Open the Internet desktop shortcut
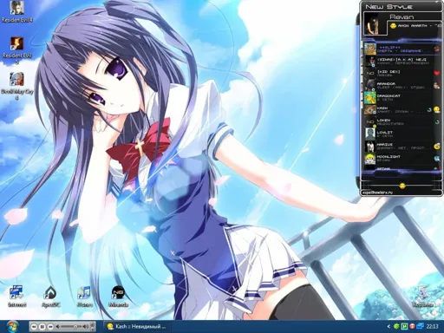Viewport: 444px width, 333px height. pyautogui.click(x=16, y=296)
